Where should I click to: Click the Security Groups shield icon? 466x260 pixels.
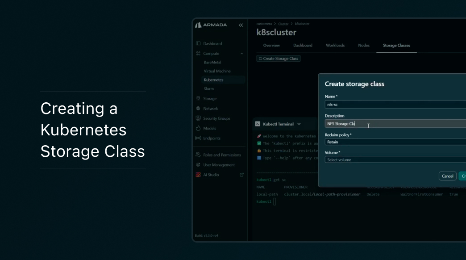click(198, 118)
